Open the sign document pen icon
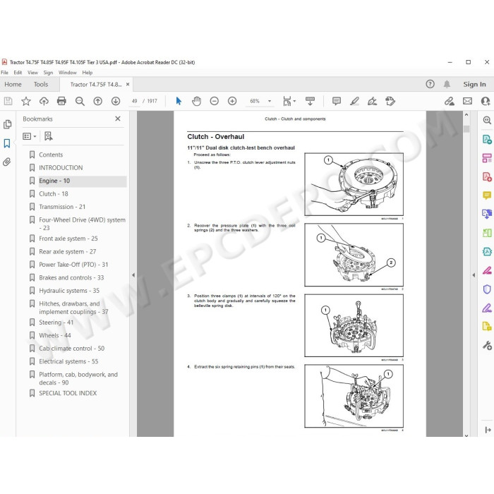Viewport: 494px width, 494px height. [372, 101]
